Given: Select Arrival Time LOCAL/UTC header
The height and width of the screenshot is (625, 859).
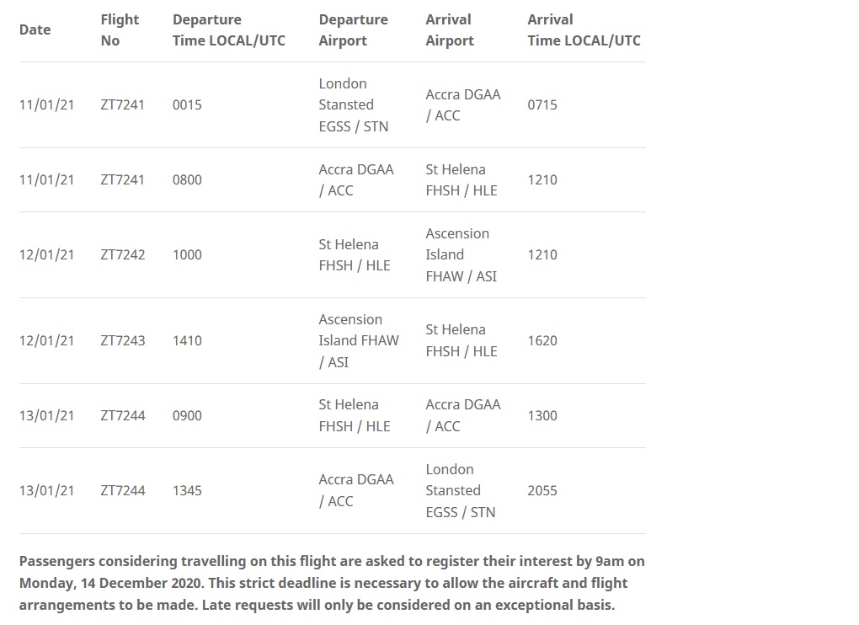Looking at the screenshot, I should [584, 29].
